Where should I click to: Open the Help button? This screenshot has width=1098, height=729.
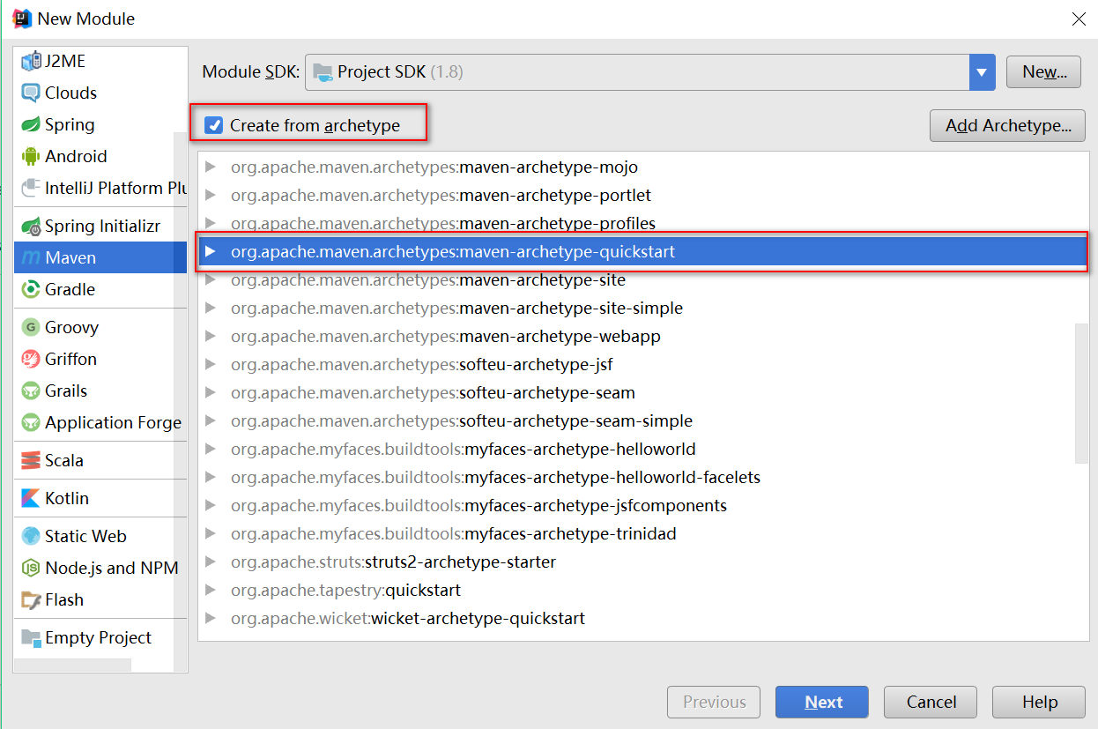point(1039,702)
